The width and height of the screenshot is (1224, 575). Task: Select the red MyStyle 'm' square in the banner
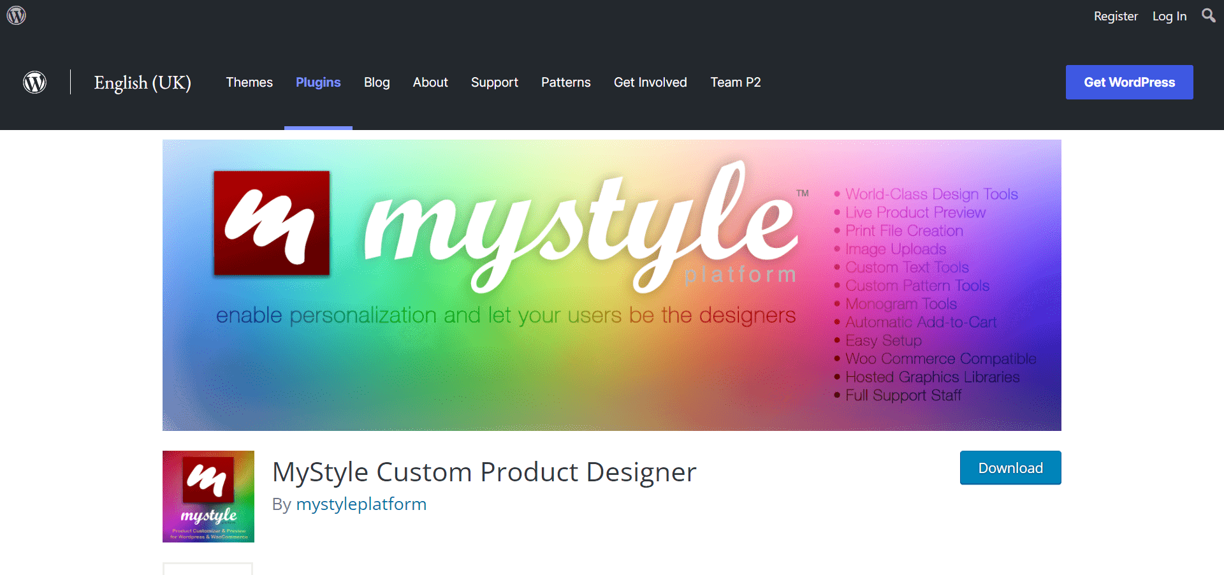(272, 222)
